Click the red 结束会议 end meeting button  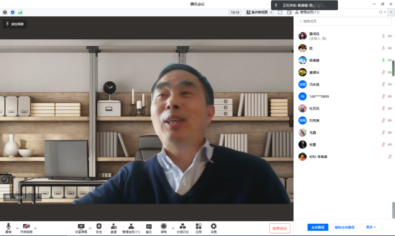coord(280,228)
